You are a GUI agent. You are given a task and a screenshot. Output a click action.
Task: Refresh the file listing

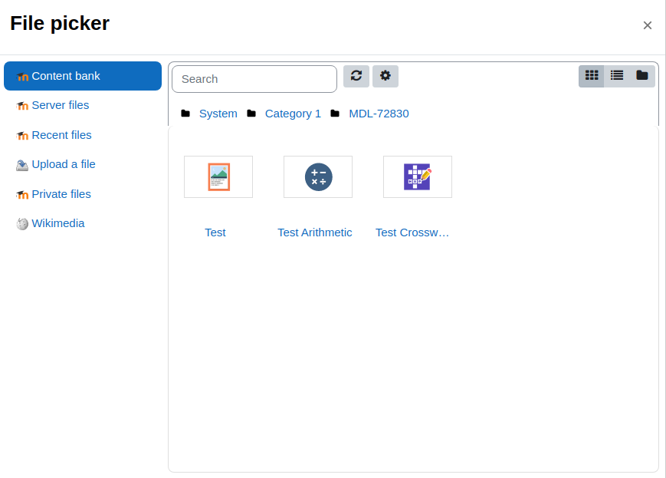pos(356,76)
